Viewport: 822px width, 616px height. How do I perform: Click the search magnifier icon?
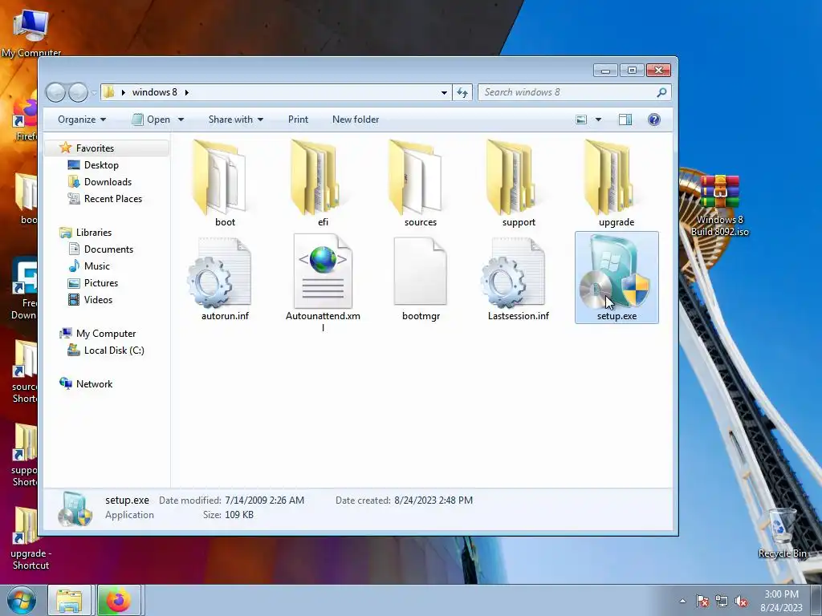661,92
